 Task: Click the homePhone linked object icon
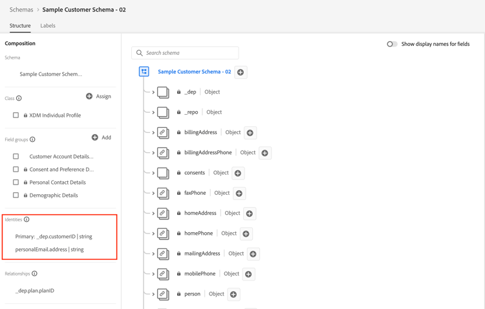(163, 234)
